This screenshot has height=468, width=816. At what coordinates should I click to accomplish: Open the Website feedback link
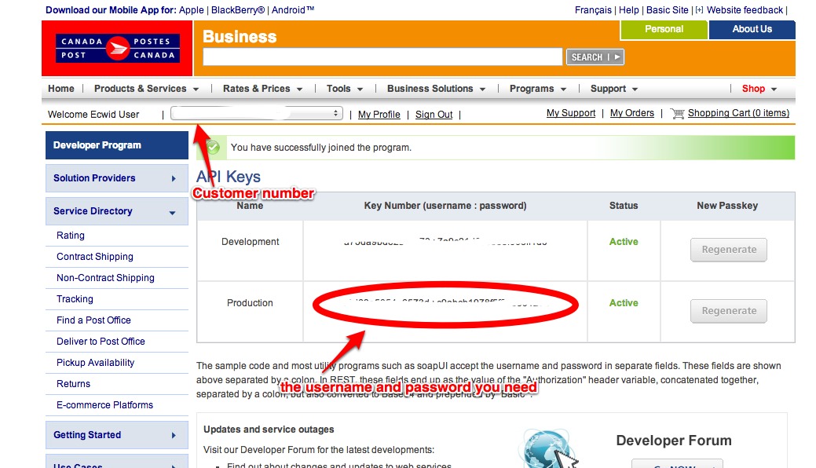pos(745,10)
